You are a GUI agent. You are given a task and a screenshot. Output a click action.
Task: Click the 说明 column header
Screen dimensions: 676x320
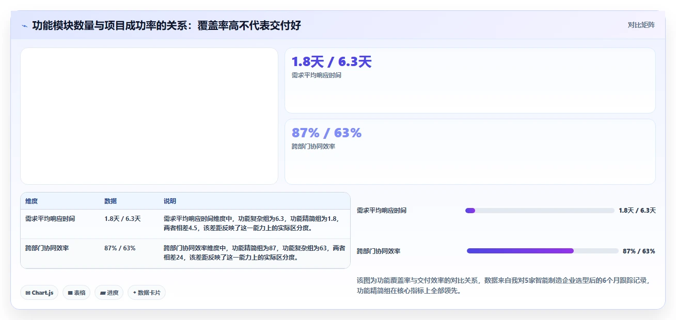(170, 201)
